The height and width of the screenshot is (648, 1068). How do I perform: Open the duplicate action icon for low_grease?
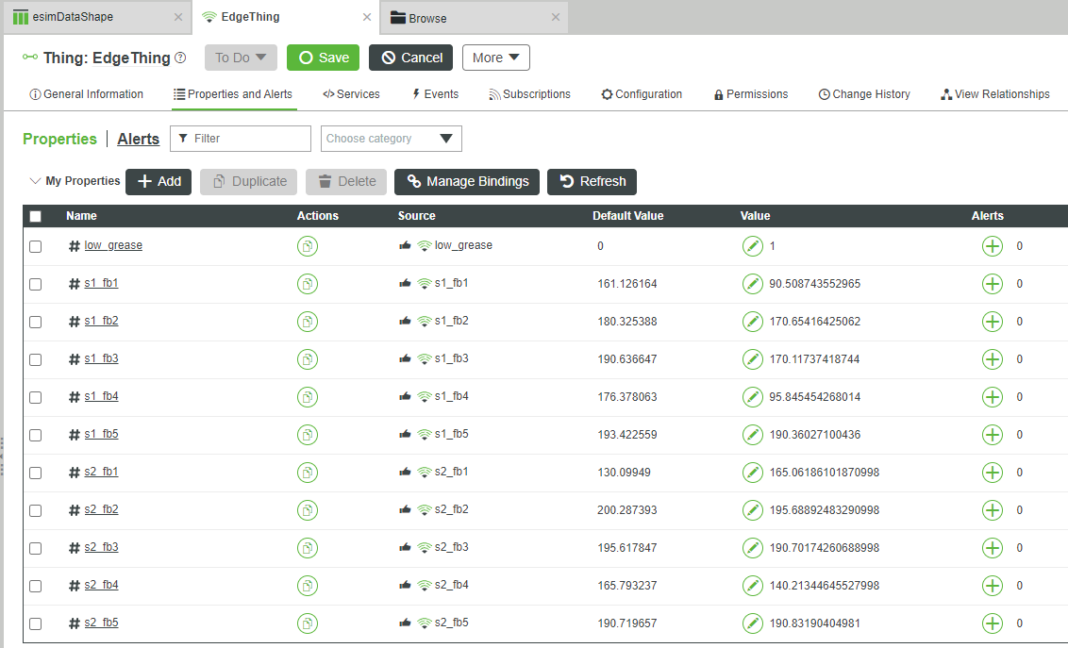(308, 245)
